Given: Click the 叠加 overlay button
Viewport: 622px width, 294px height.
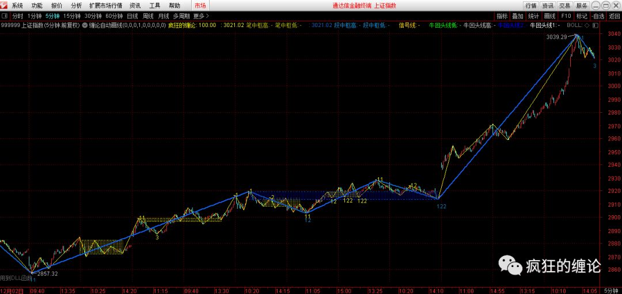Looking at the screenshot, I should 518,16.
